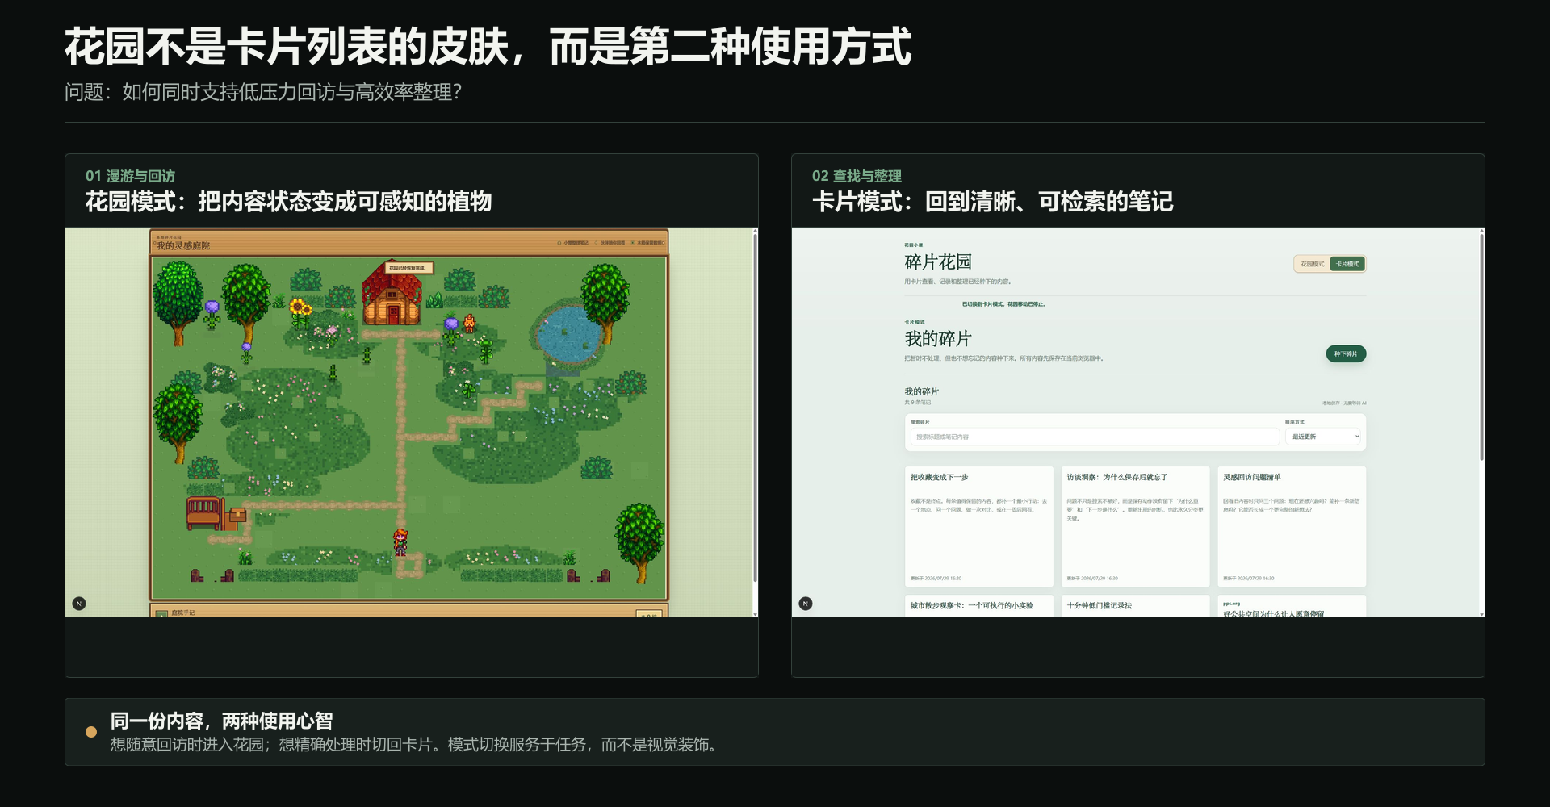Open the 把收藏变成下一步 note card

[978, 526]
